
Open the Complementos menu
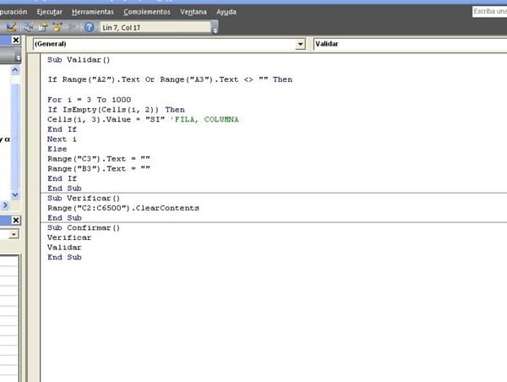click(x=147, y=12)
